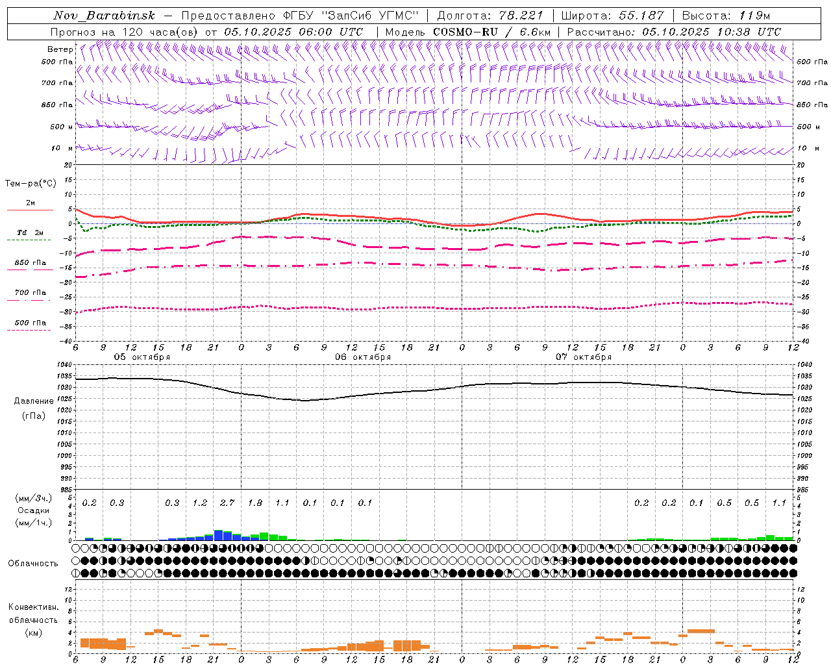This screenshot has width=831, height=665.
Task: Click the peak precipitation value 2.7
Action: coord(227,503)
